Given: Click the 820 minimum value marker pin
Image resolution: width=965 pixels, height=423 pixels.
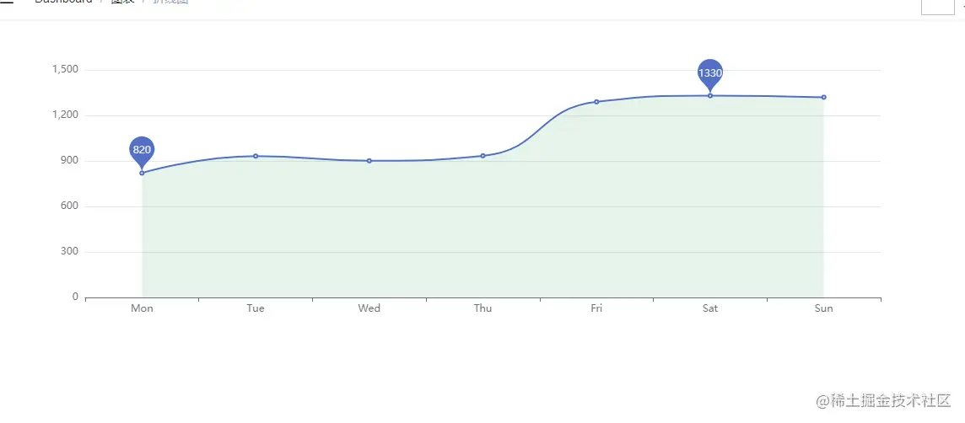Looking at the screenshot, I should pyautogui.click(x=142, y=150).
